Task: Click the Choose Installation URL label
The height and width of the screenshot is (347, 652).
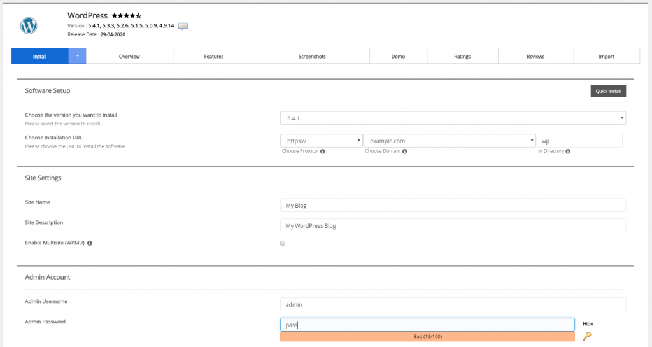Action: 53,138
